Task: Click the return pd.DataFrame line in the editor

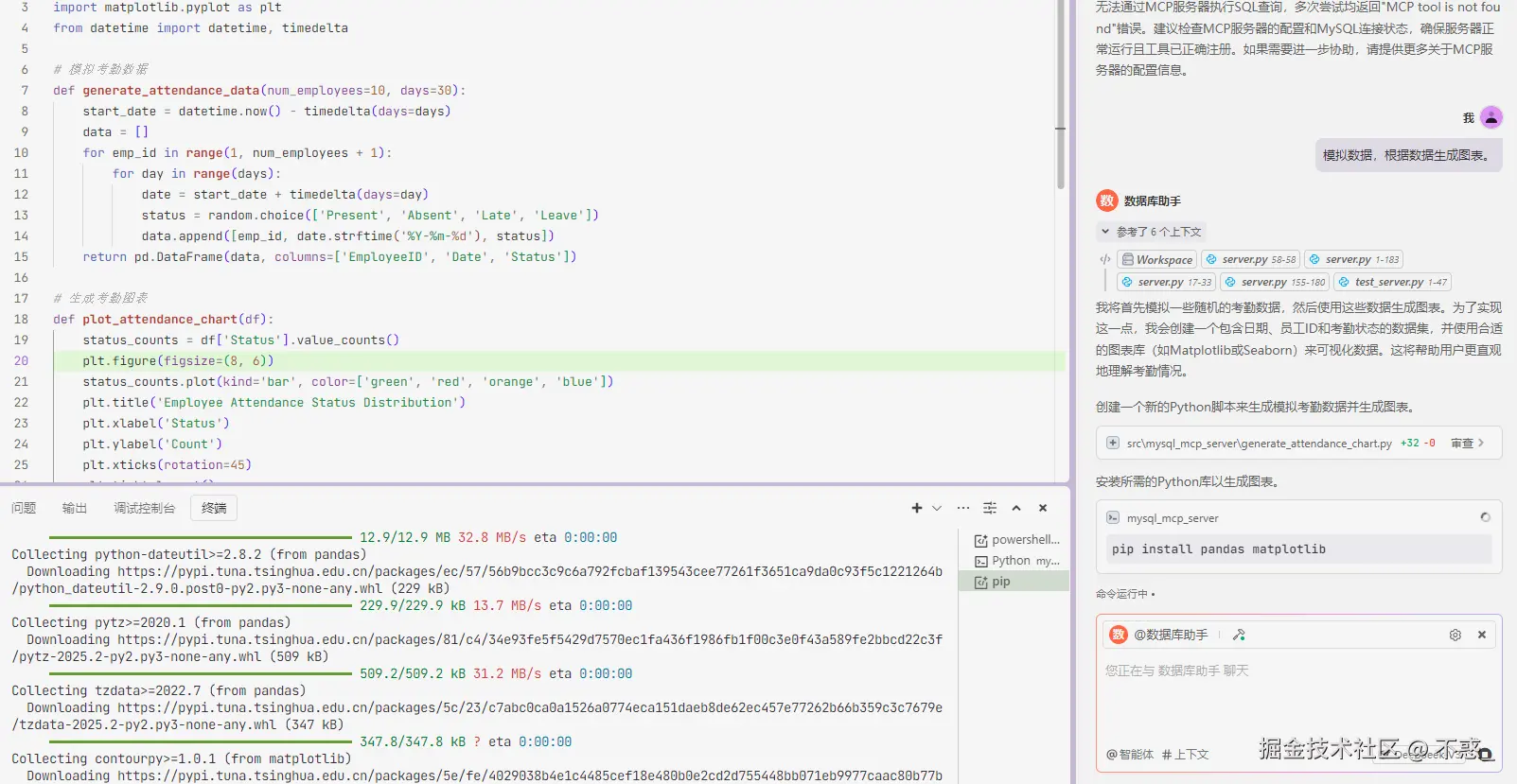Action: click(x=329, y=257)
